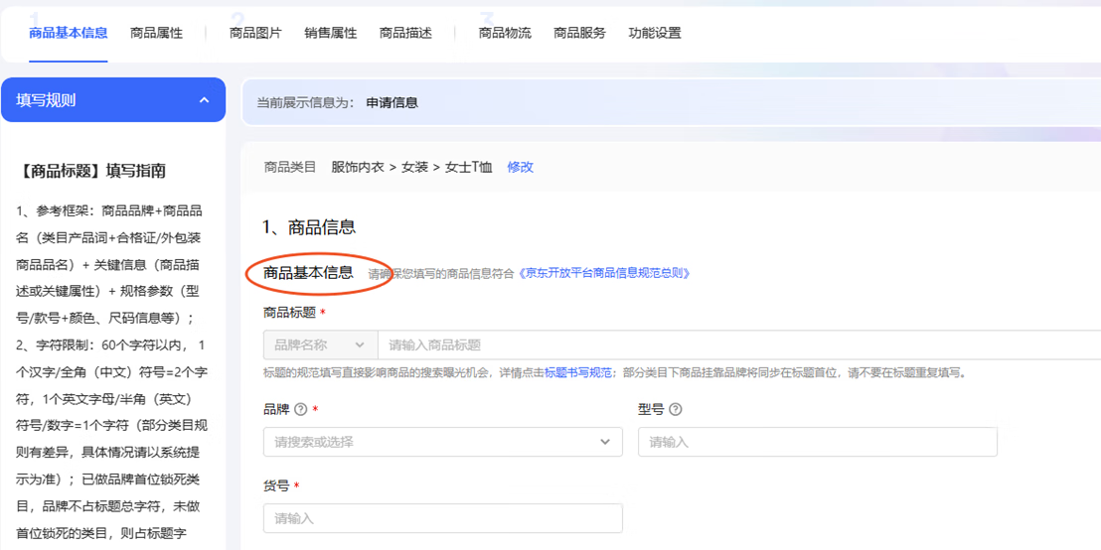Viewport: 1101px width, 550px height.
Task: Collapse the 填写规则 panel with its chevron
Action: 205,100
